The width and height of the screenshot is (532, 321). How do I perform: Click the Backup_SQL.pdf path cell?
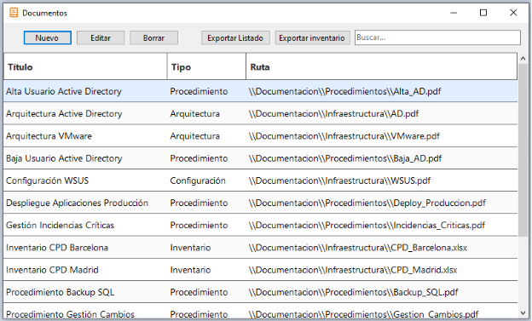(382, 292)
